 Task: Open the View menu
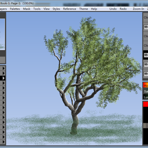46,9
